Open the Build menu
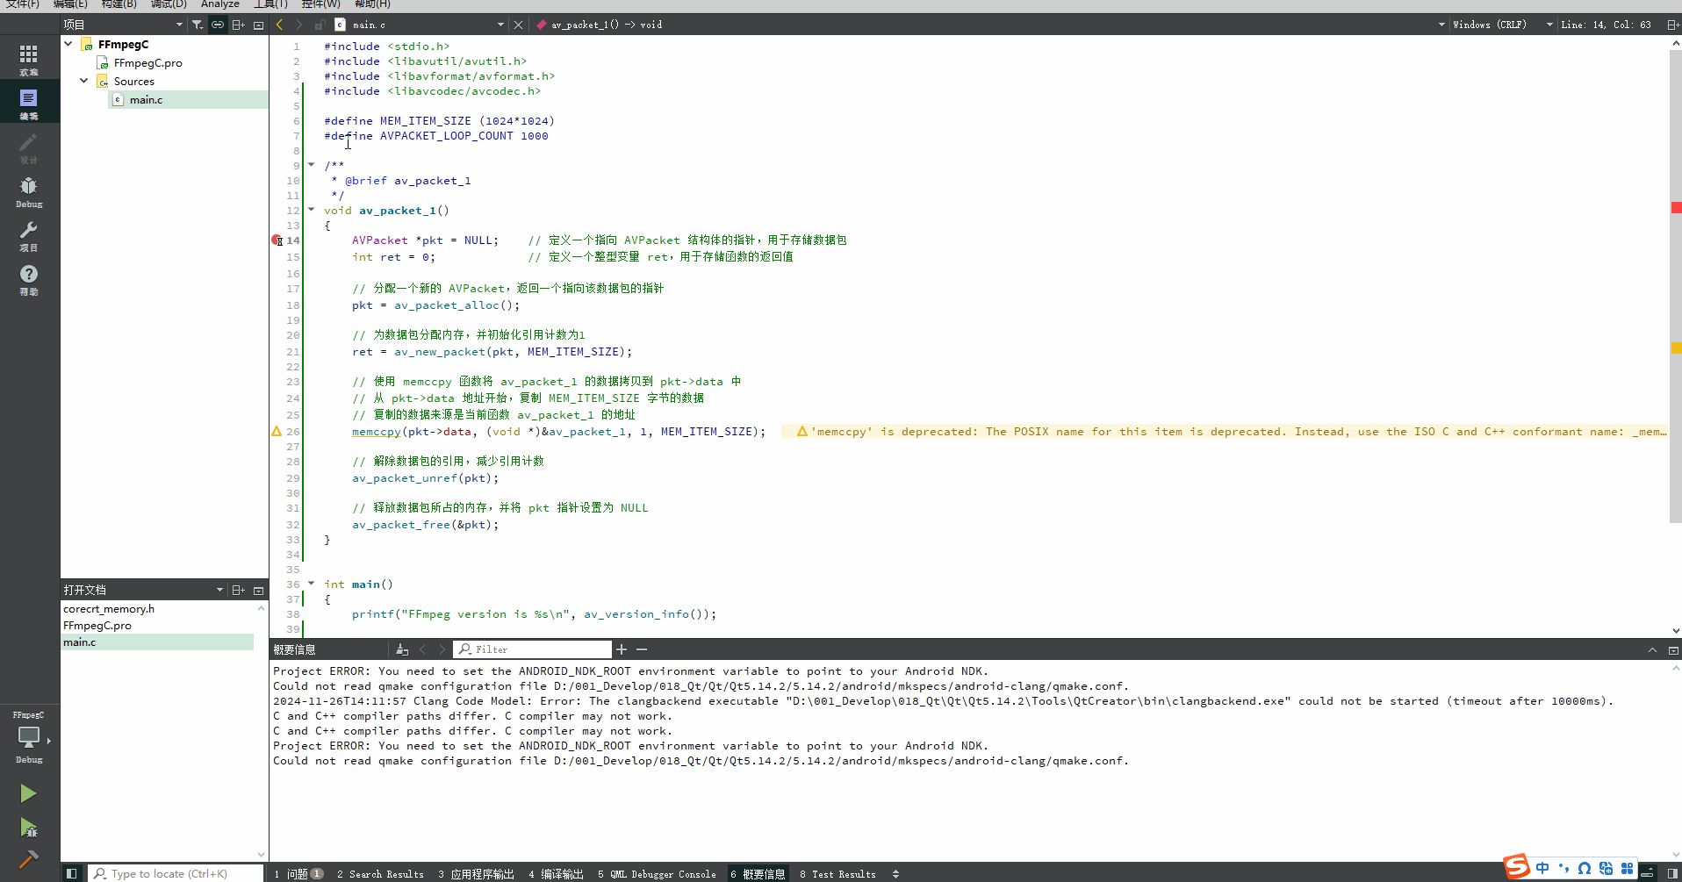 119,4
